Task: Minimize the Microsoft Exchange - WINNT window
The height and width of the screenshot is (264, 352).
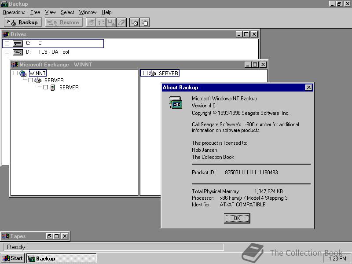Action: coord(248,65)
